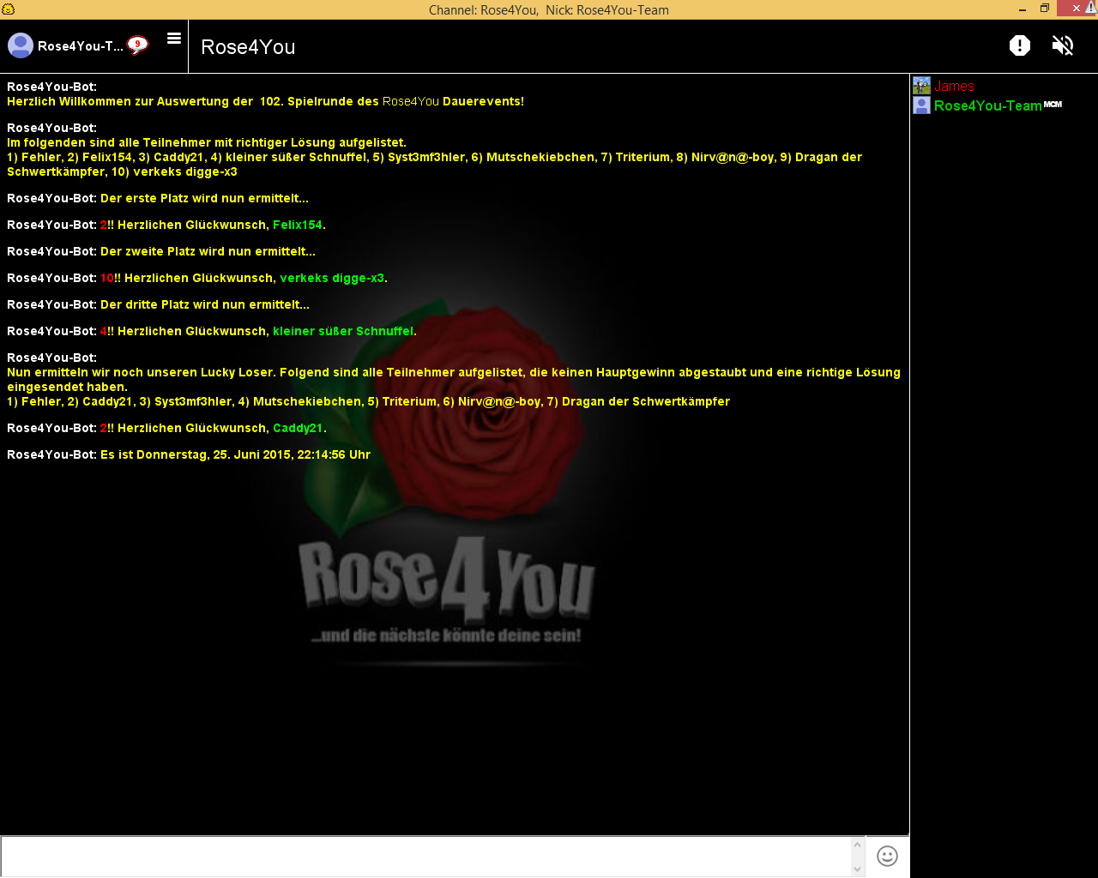Maximize the chat window

point(1044,9)
